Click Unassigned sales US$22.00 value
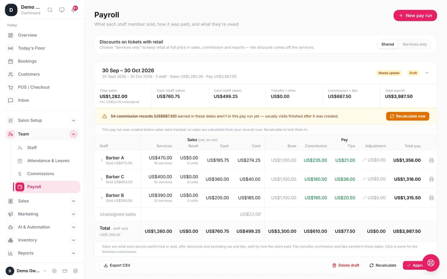 click(x=250, y=214)
